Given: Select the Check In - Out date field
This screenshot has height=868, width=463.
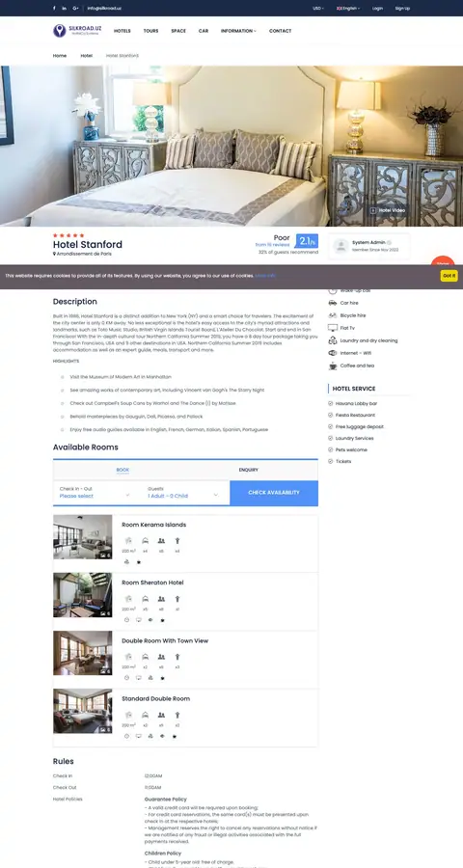Looking at the screenshot, I should coord(95,493).
